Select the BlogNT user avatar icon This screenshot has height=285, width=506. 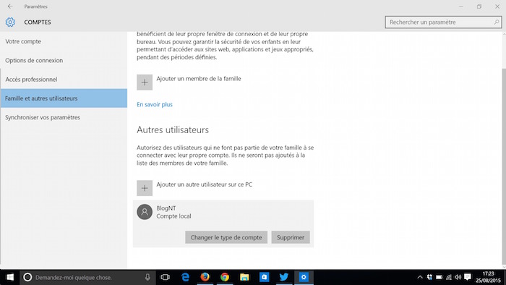click(x=145, y=212)
